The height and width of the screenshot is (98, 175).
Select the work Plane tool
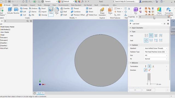pyautogui.click(x=110, y=11)
